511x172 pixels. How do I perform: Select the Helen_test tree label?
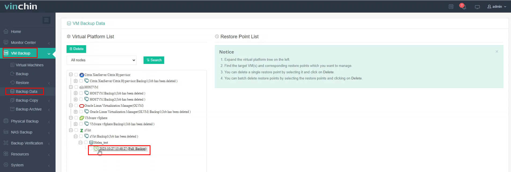click(x=101, y=143)
